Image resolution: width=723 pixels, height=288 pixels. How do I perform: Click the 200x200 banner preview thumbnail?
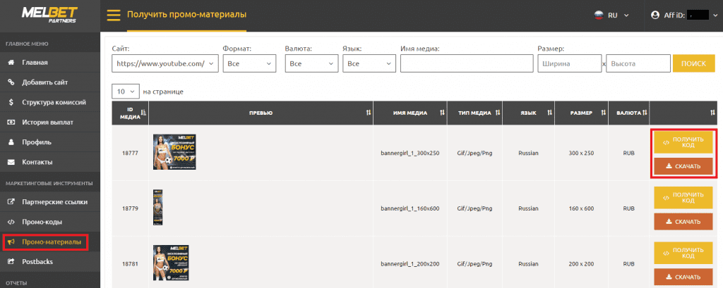pos(171,263)
